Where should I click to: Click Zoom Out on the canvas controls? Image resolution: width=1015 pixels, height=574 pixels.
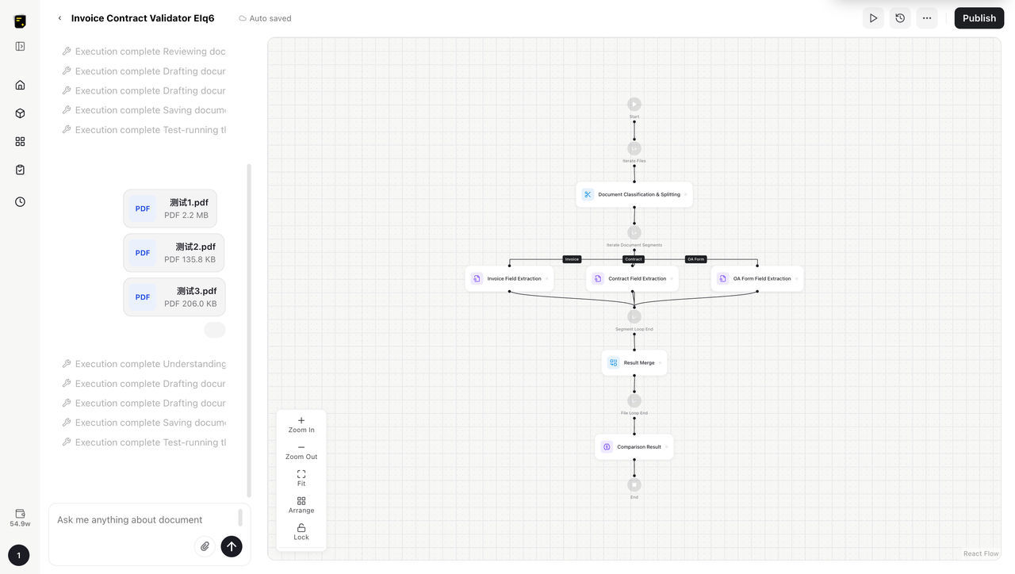(301, 452)
